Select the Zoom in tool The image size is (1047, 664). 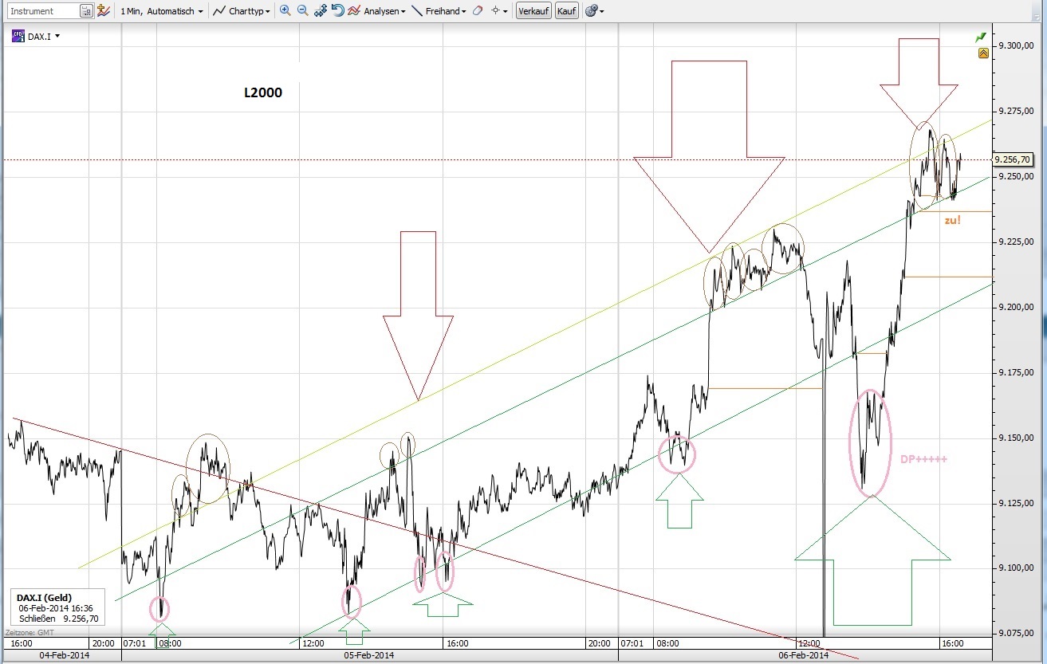coord(284,10)
